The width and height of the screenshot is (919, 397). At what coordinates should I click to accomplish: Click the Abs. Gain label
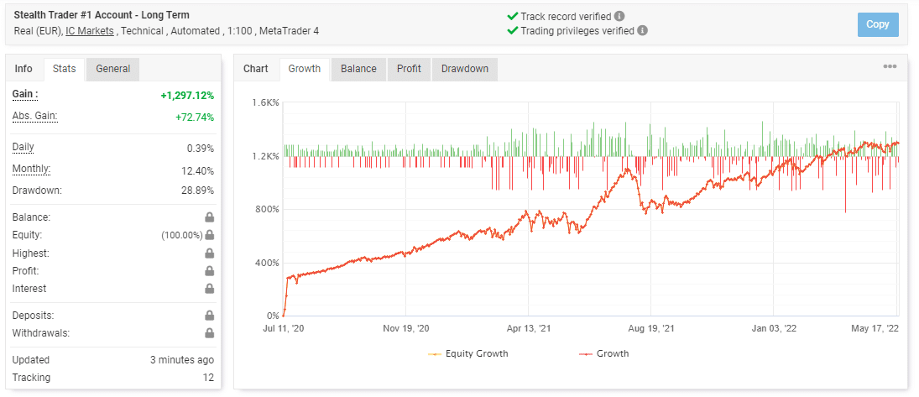pos(34,116)
